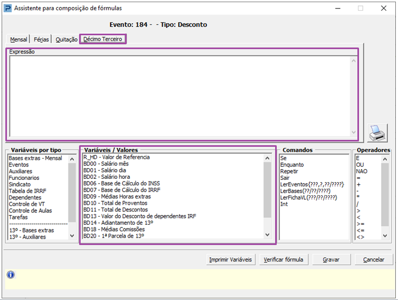Minimize the formula assistant window

pyautogui.click(x=338, y=9)
